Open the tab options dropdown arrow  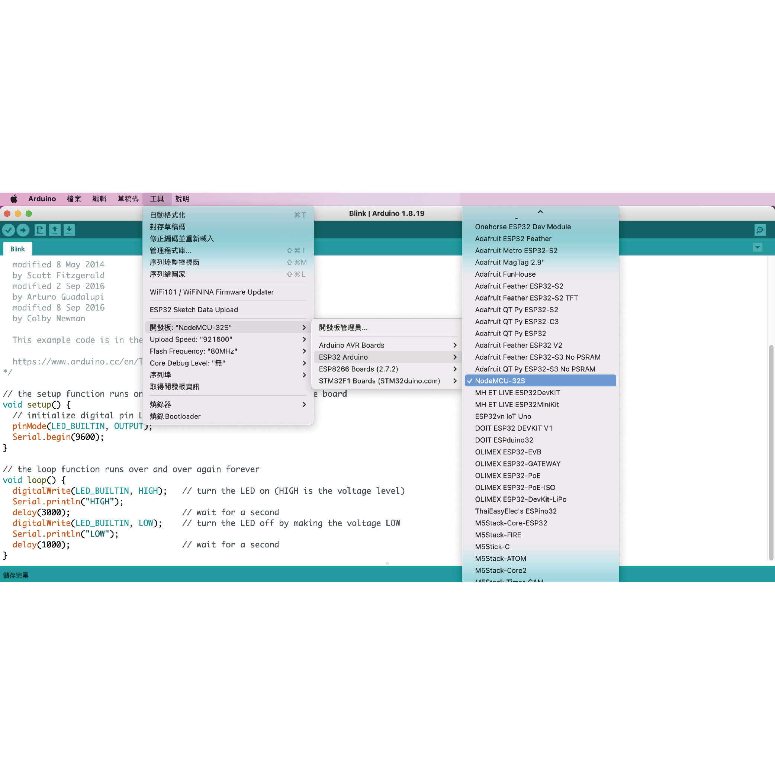point(758,248)
